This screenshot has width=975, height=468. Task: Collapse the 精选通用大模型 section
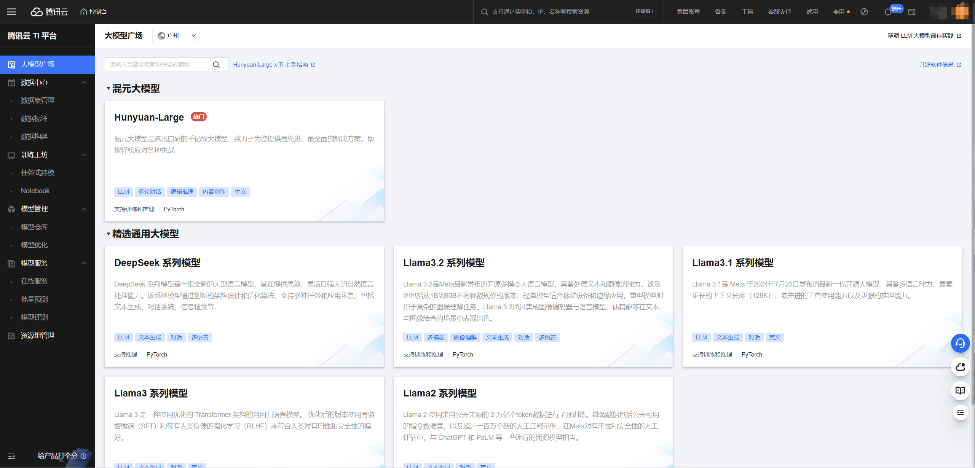coord(109,234)
